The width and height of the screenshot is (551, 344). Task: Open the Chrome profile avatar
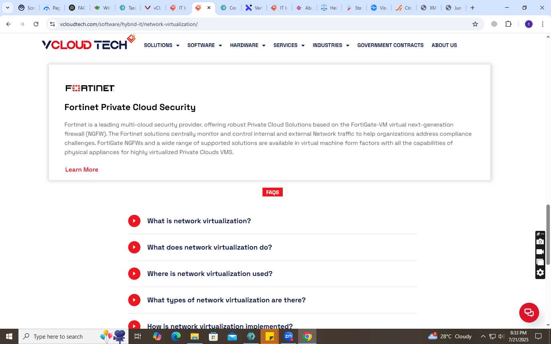pos(529,24)
